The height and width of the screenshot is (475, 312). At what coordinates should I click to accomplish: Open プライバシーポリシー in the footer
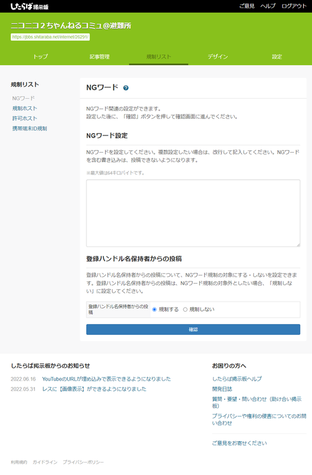[x=83, y=463]
